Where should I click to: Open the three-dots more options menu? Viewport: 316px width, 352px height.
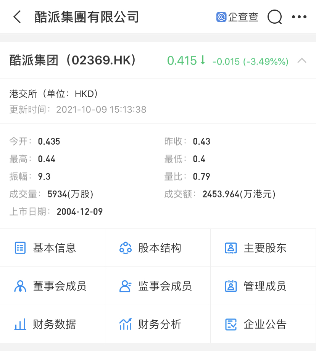click(299, 17)
